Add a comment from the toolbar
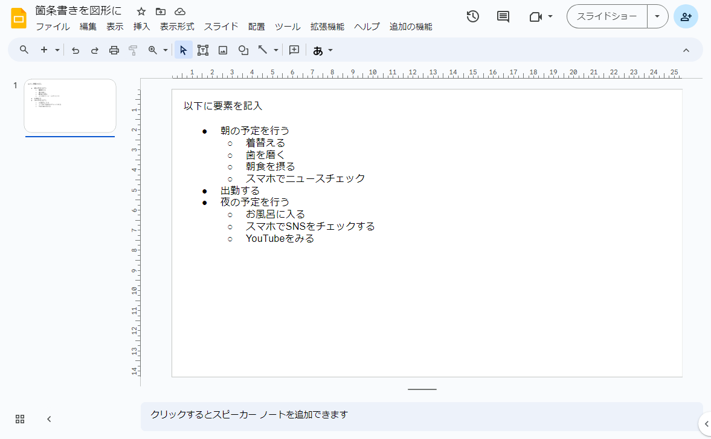The height and width of the screenshot is (439, 711). 294,50
